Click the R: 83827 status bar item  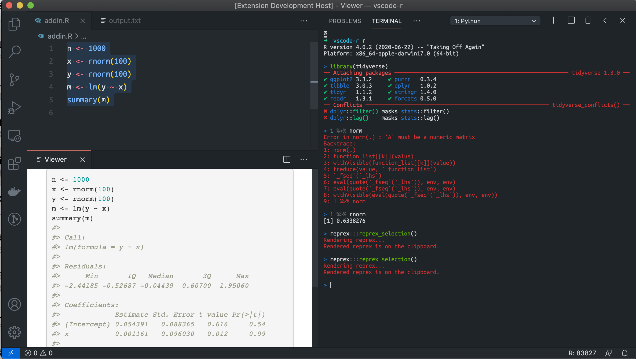582,353
